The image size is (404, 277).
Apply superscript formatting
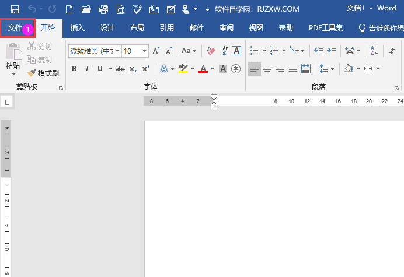[x=146, y=69]
